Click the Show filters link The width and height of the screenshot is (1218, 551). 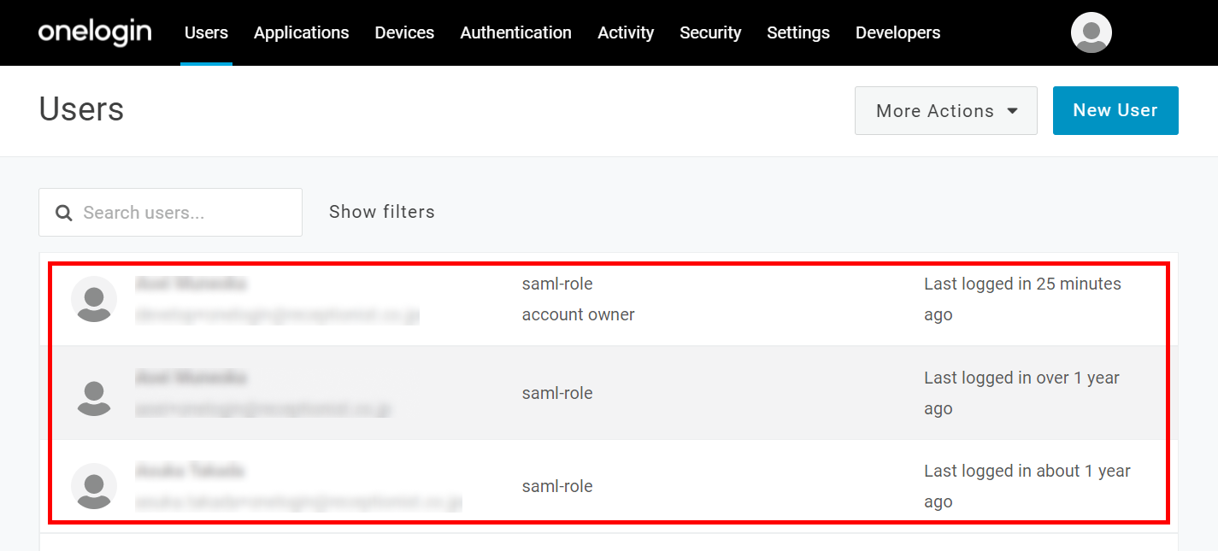[382, 212]
